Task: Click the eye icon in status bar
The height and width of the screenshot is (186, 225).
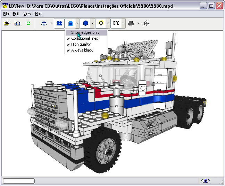Action: [x=206, y=180]
